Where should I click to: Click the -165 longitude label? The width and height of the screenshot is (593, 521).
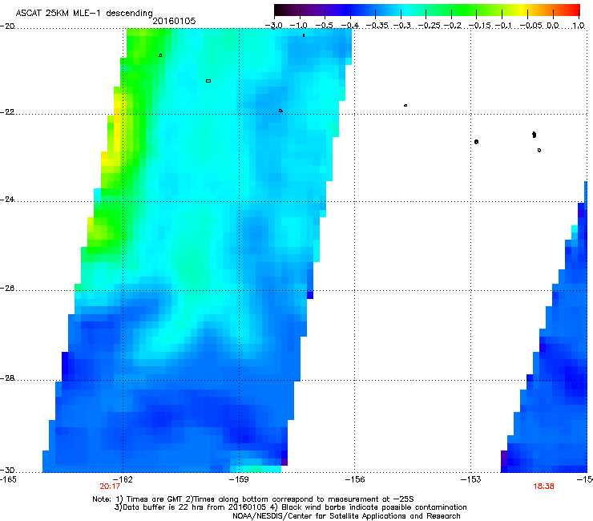(8, 479)
